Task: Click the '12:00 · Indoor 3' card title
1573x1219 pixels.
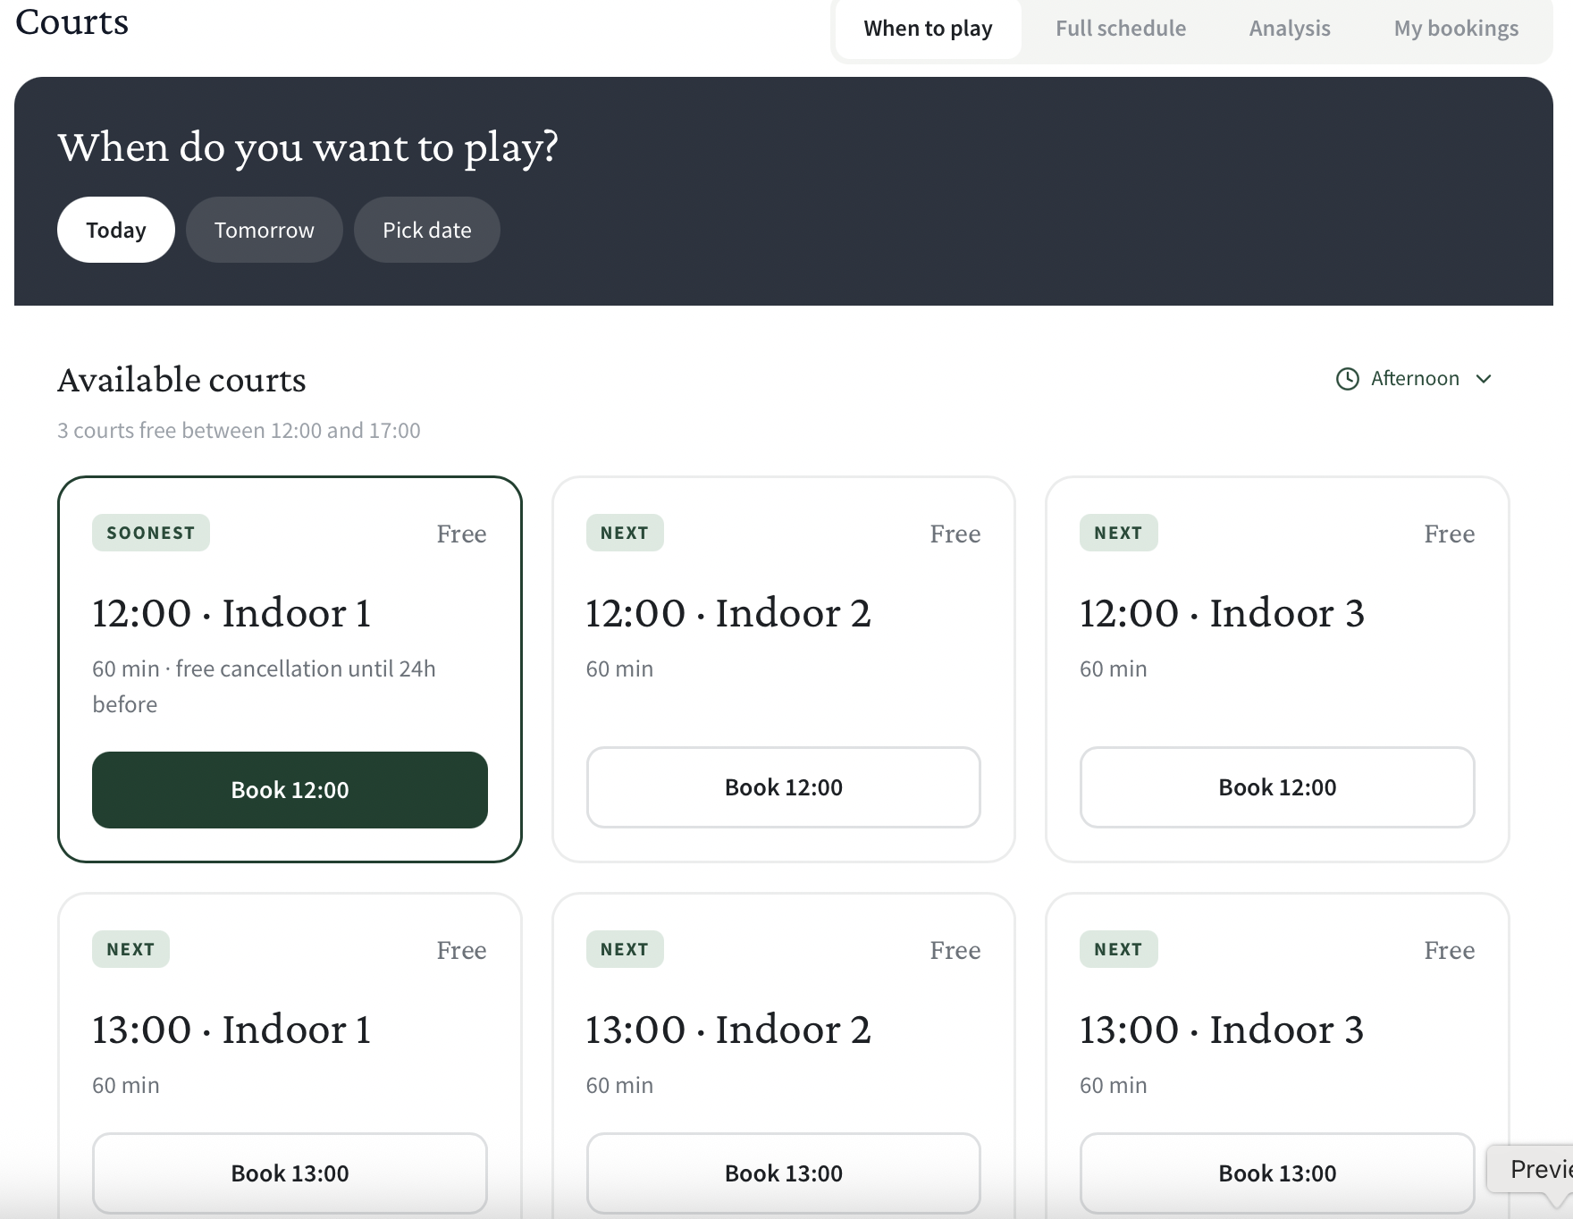Action: coord(1222,613)
